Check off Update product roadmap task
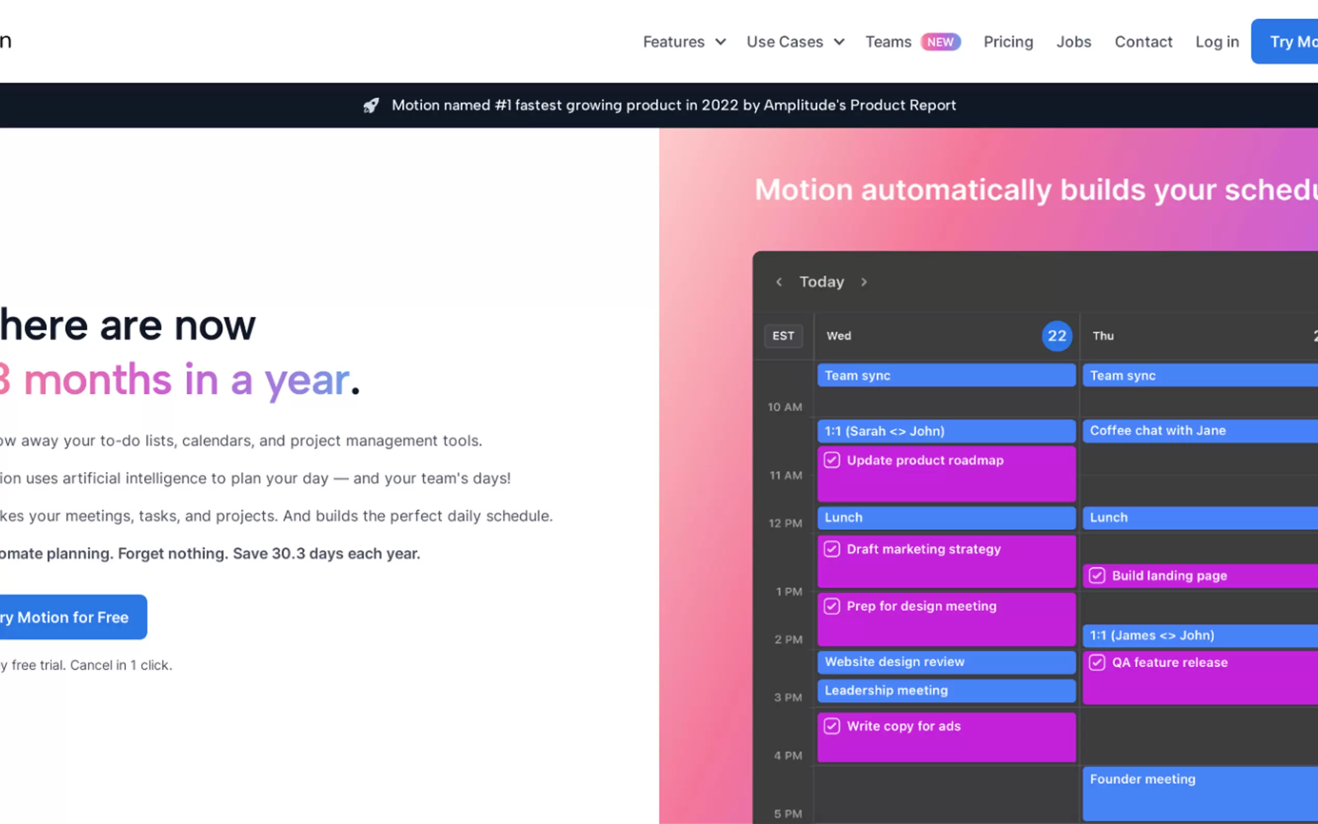 click(x=831, y=460)
